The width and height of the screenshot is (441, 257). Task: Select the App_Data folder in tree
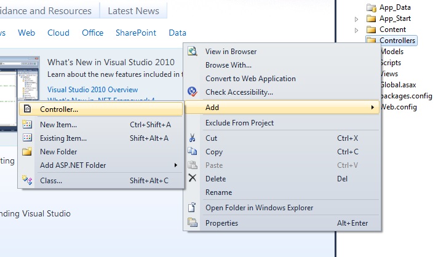coord(395,7)
